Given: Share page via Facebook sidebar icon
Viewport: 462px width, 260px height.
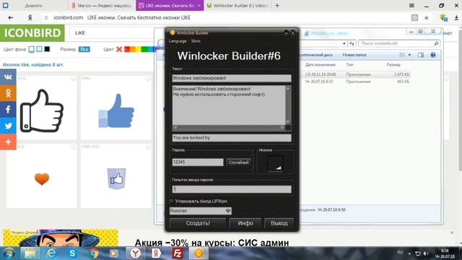Looking at the screenshot, I should [8, 109].
